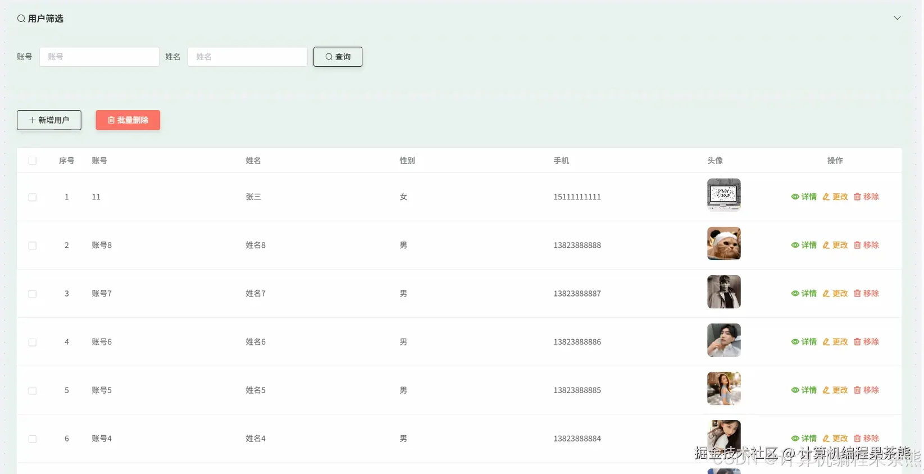View 详情 for user 姓名7
This screenshot has width=924, height=474.
click(x=804, y=294)
